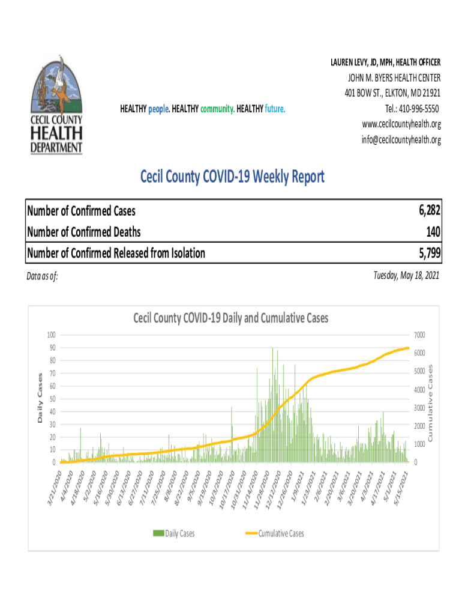Click the released from isolation value 5,799

click(x=430, y=253)
